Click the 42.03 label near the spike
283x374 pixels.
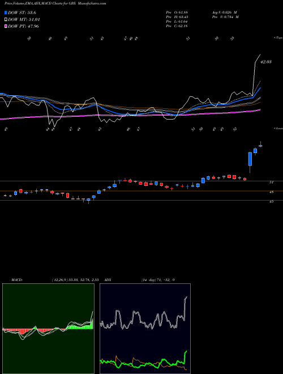(266, 62)
